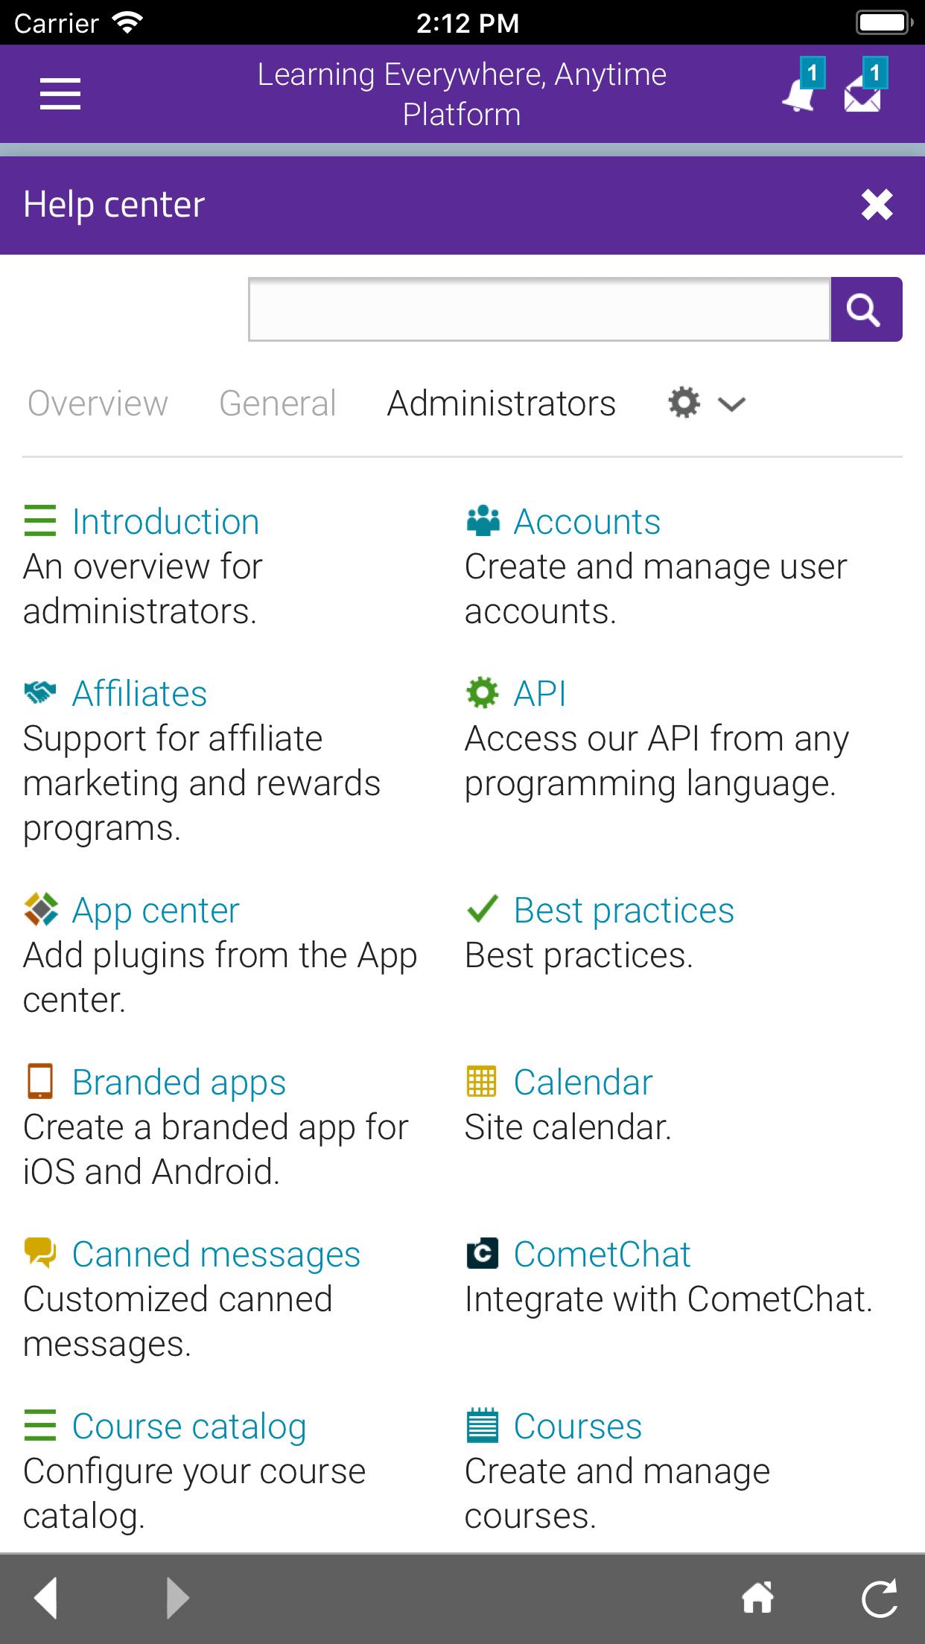The width and height of the screenshot is (925, 1644).
Task: Reload the page with refresh icon
Action: point(879,1597)
